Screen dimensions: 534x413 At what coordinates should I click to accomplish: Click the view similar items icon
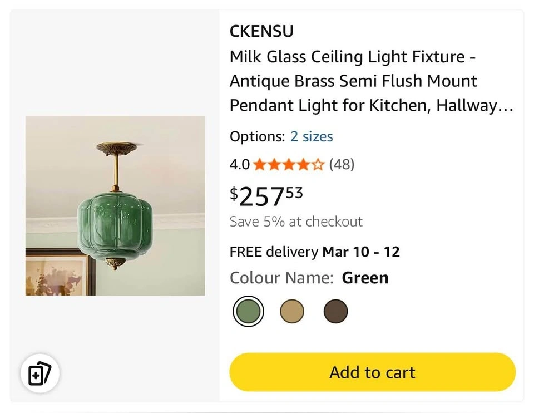[40, 373]
